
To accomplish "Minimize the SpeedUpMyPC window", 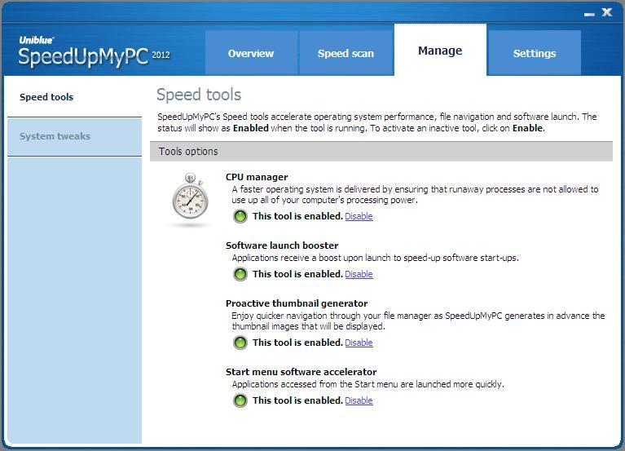I will coord(589,13).
